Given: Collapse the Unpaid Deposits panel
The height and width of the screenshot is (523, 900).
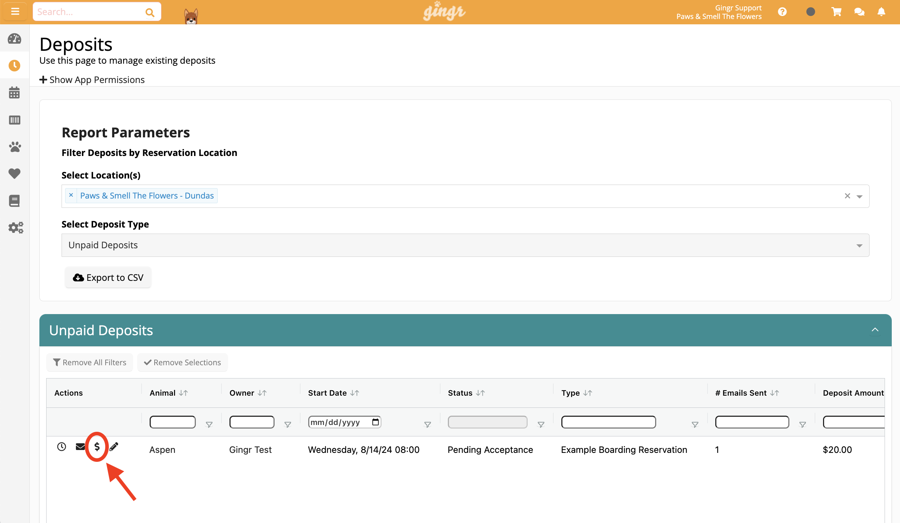Looking at the screenshot, I should point(875,329).
